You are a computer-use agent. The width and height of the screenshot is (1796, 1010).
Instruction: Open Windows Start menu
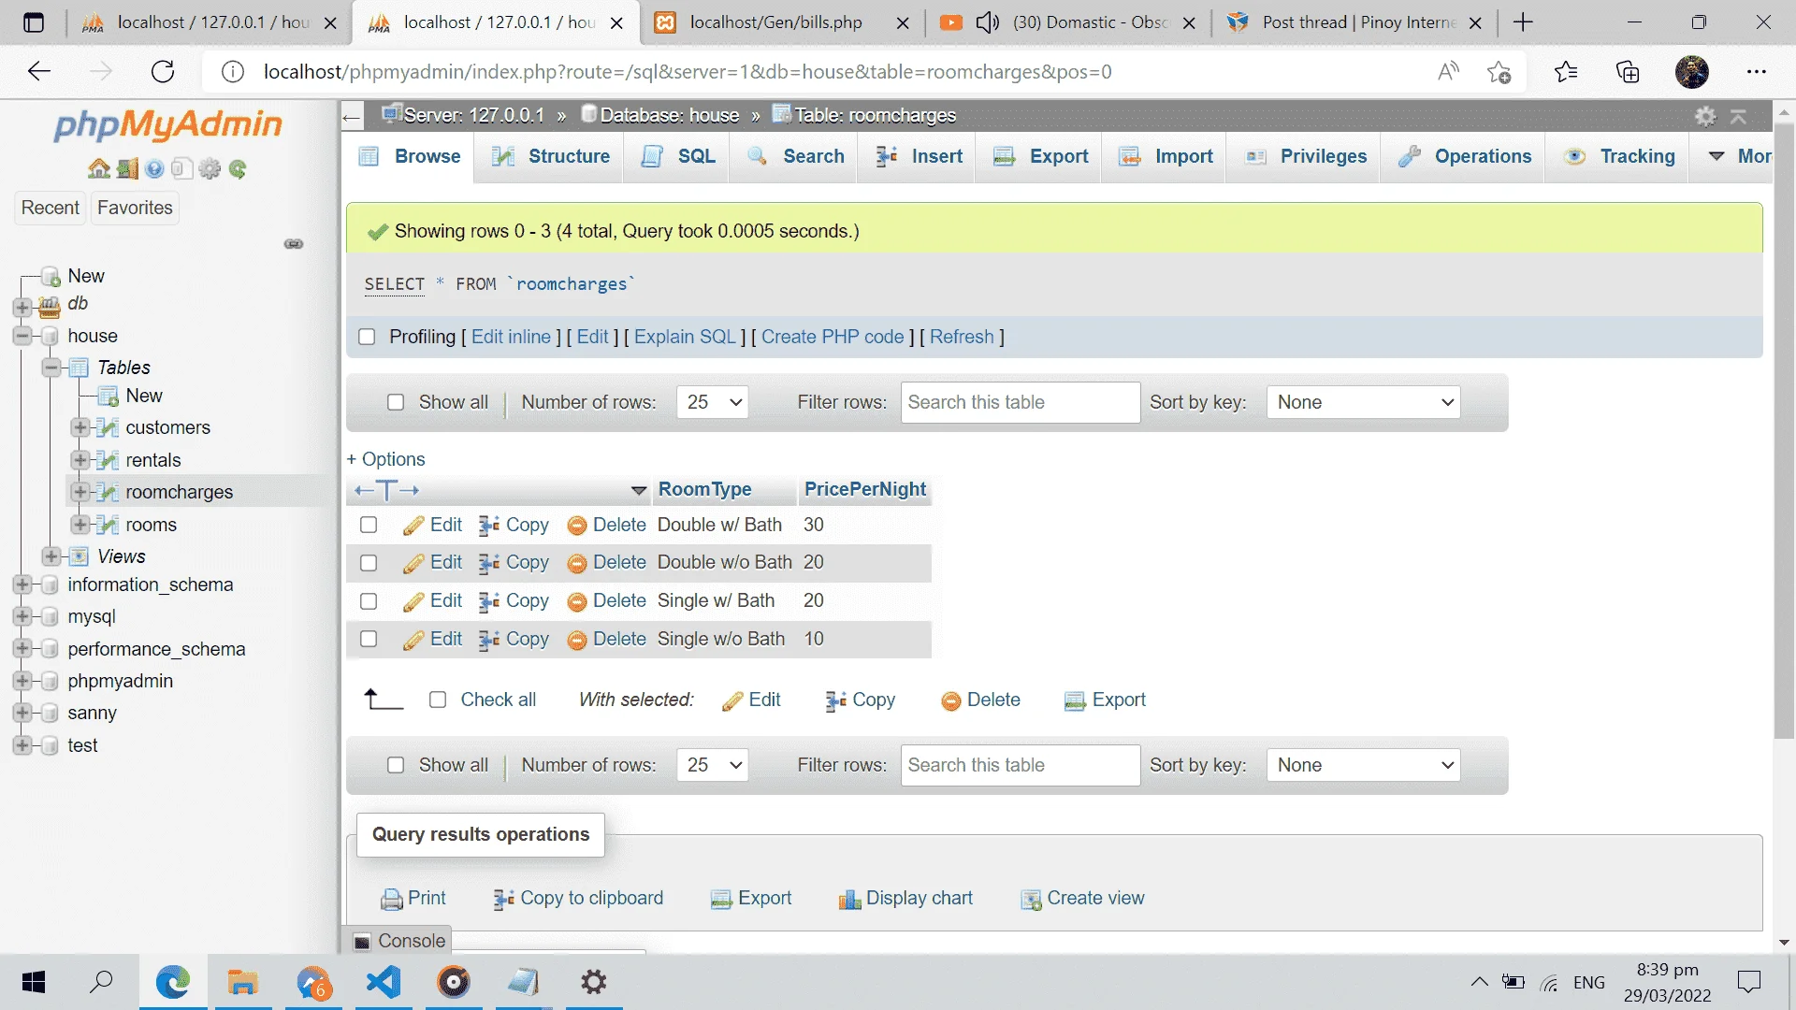point(34,982)
